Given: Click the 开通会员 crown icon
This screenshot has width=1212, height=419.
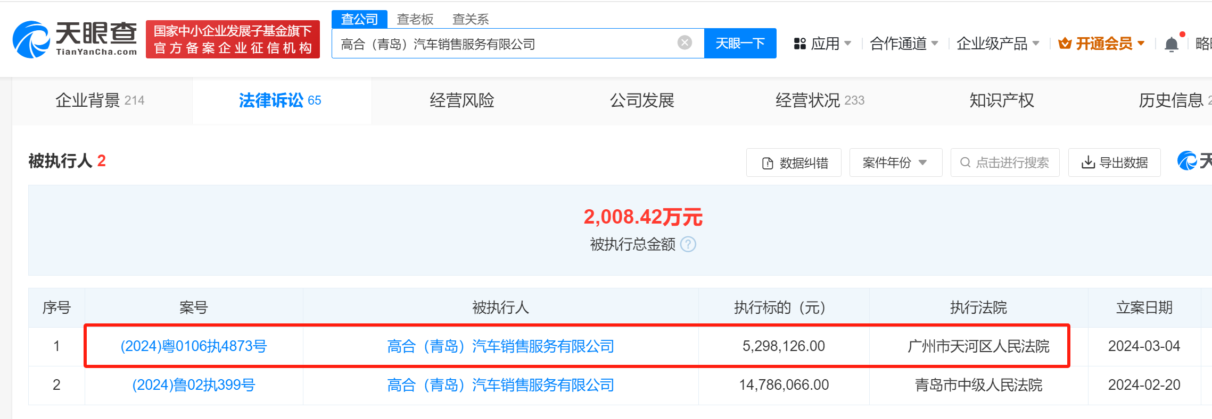Looking at the screenshot, I should [1065, 44].
